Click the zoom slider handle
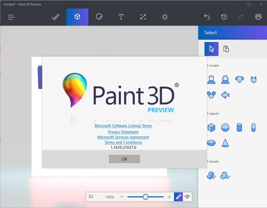The width and height of the screenshot is (267, 208). [x=145, y=197]
